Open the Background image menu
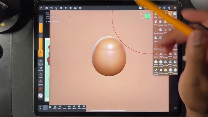The image size is (208, 117). click(75, 8)
